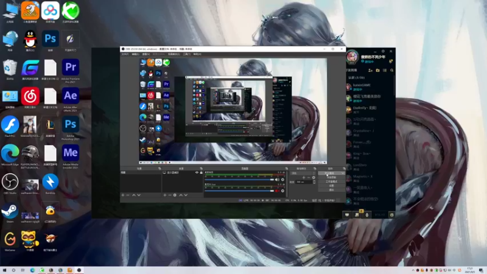The image size is (487, 274).
Task: Click list view icon in friends list window
Action: pos(385,71)
